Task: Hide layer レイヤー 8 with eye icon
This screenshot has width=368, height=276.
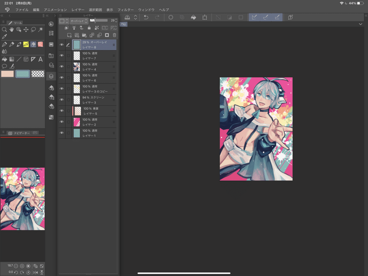Action: pyautogui.click(x=62, y=45)
